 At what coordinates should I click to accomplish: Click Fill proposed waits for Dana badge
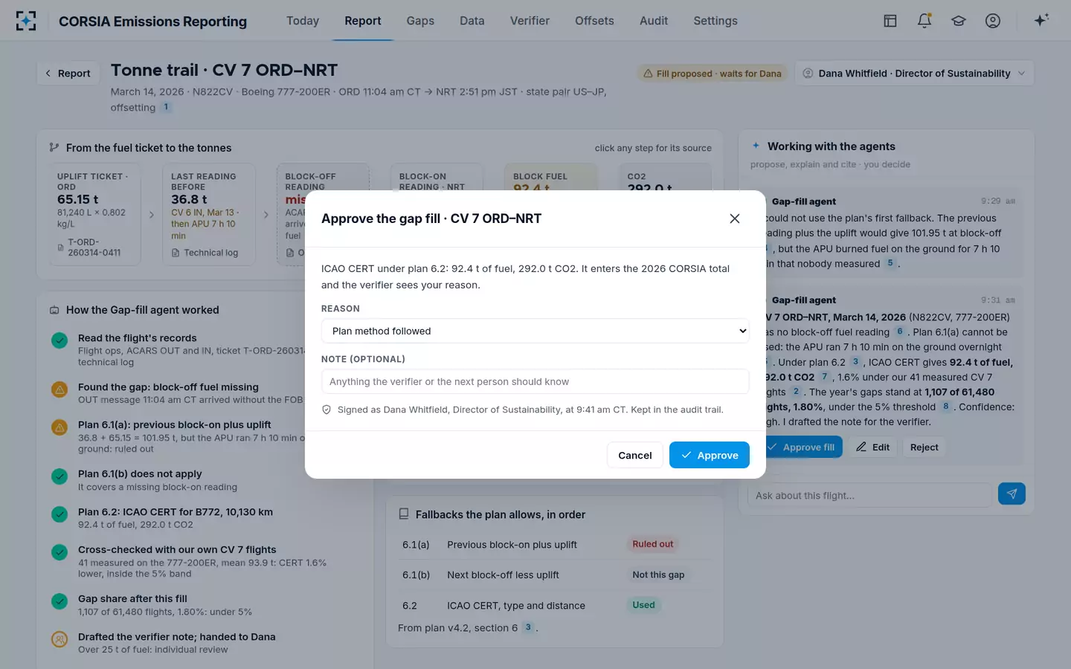click(712, 74)
